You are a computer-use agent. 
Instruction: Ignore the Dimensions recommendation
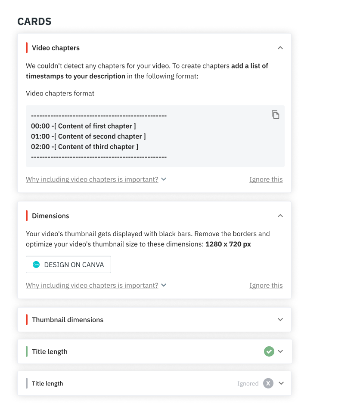[x=266, y=285]
